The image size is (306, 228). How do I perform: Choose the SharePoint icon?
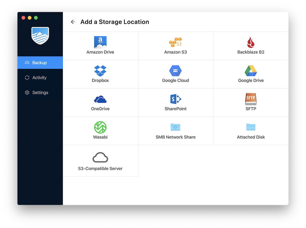pos(176,99)
